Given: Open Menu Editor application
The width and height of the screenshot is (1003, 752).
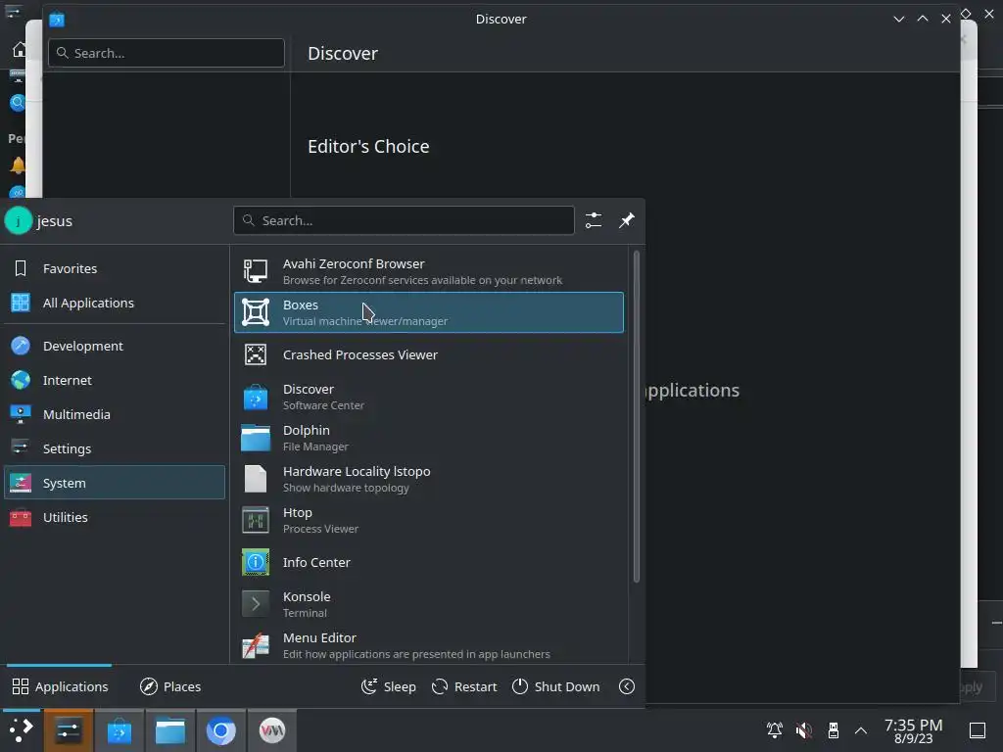Looking at the screenshot, I should click(x=429, y=645).
